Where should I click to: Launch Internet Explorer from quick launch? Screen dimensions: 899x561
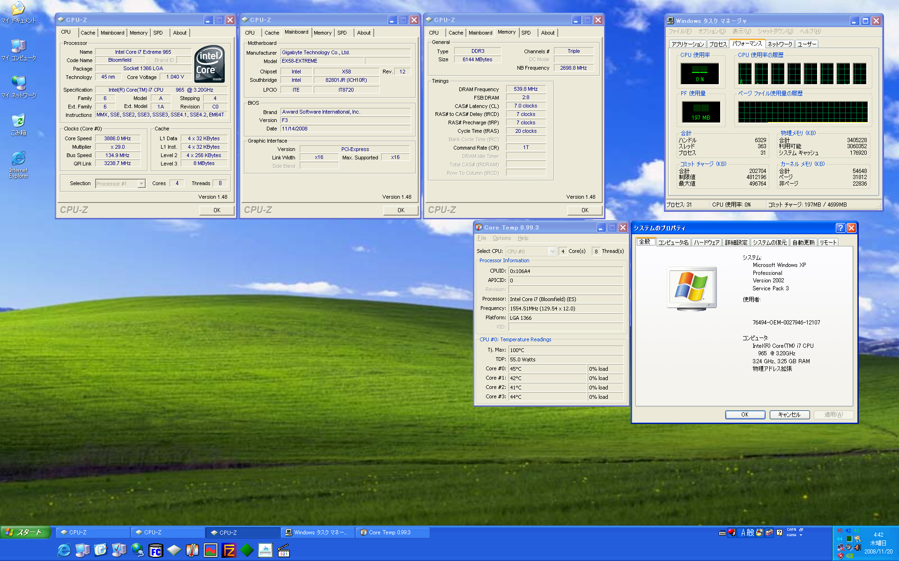pyautogui.click(x=64, y=550)
